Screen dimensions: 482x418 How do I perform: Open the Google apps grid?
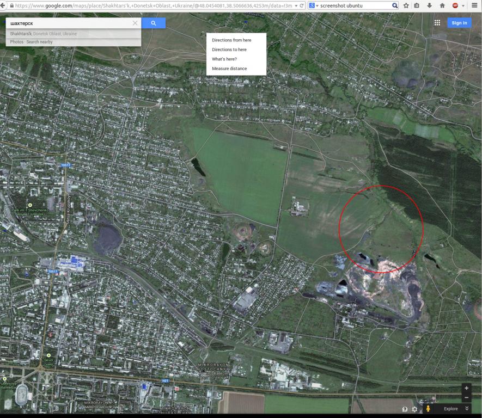[x=437, y=23]
